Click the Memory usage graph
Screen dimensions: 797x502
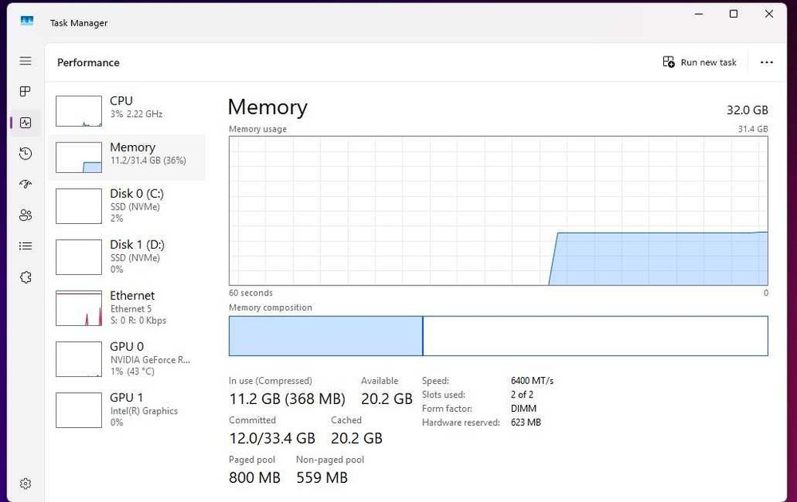point(498,210)
